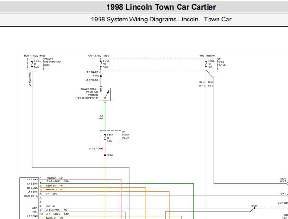Click the 'GRY 959' wire label
288x219 pixels.
click(x=51, y=194)
